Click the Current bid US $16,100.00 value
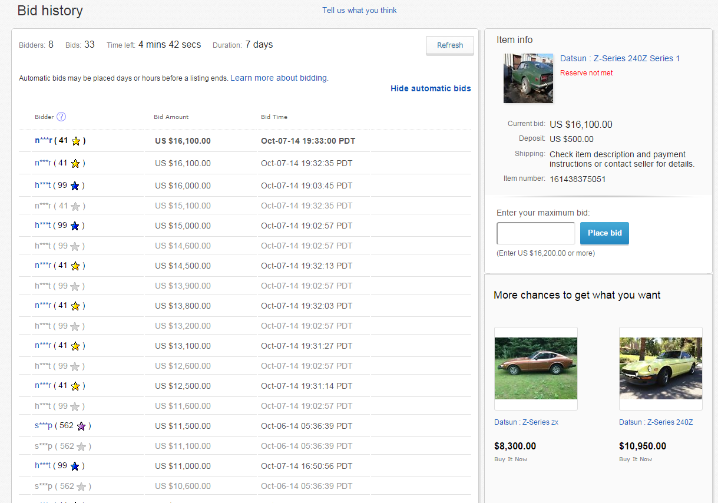The height and width of the screenshot is (503, 718). pyautogui.click(x=581, y=124)
